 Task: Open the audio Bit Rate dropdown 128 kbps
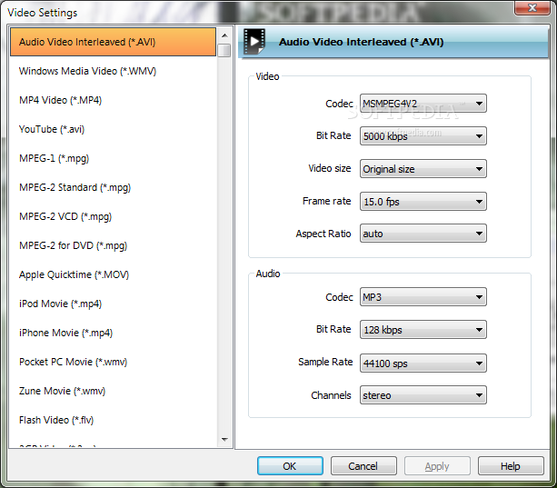(423, 330)
